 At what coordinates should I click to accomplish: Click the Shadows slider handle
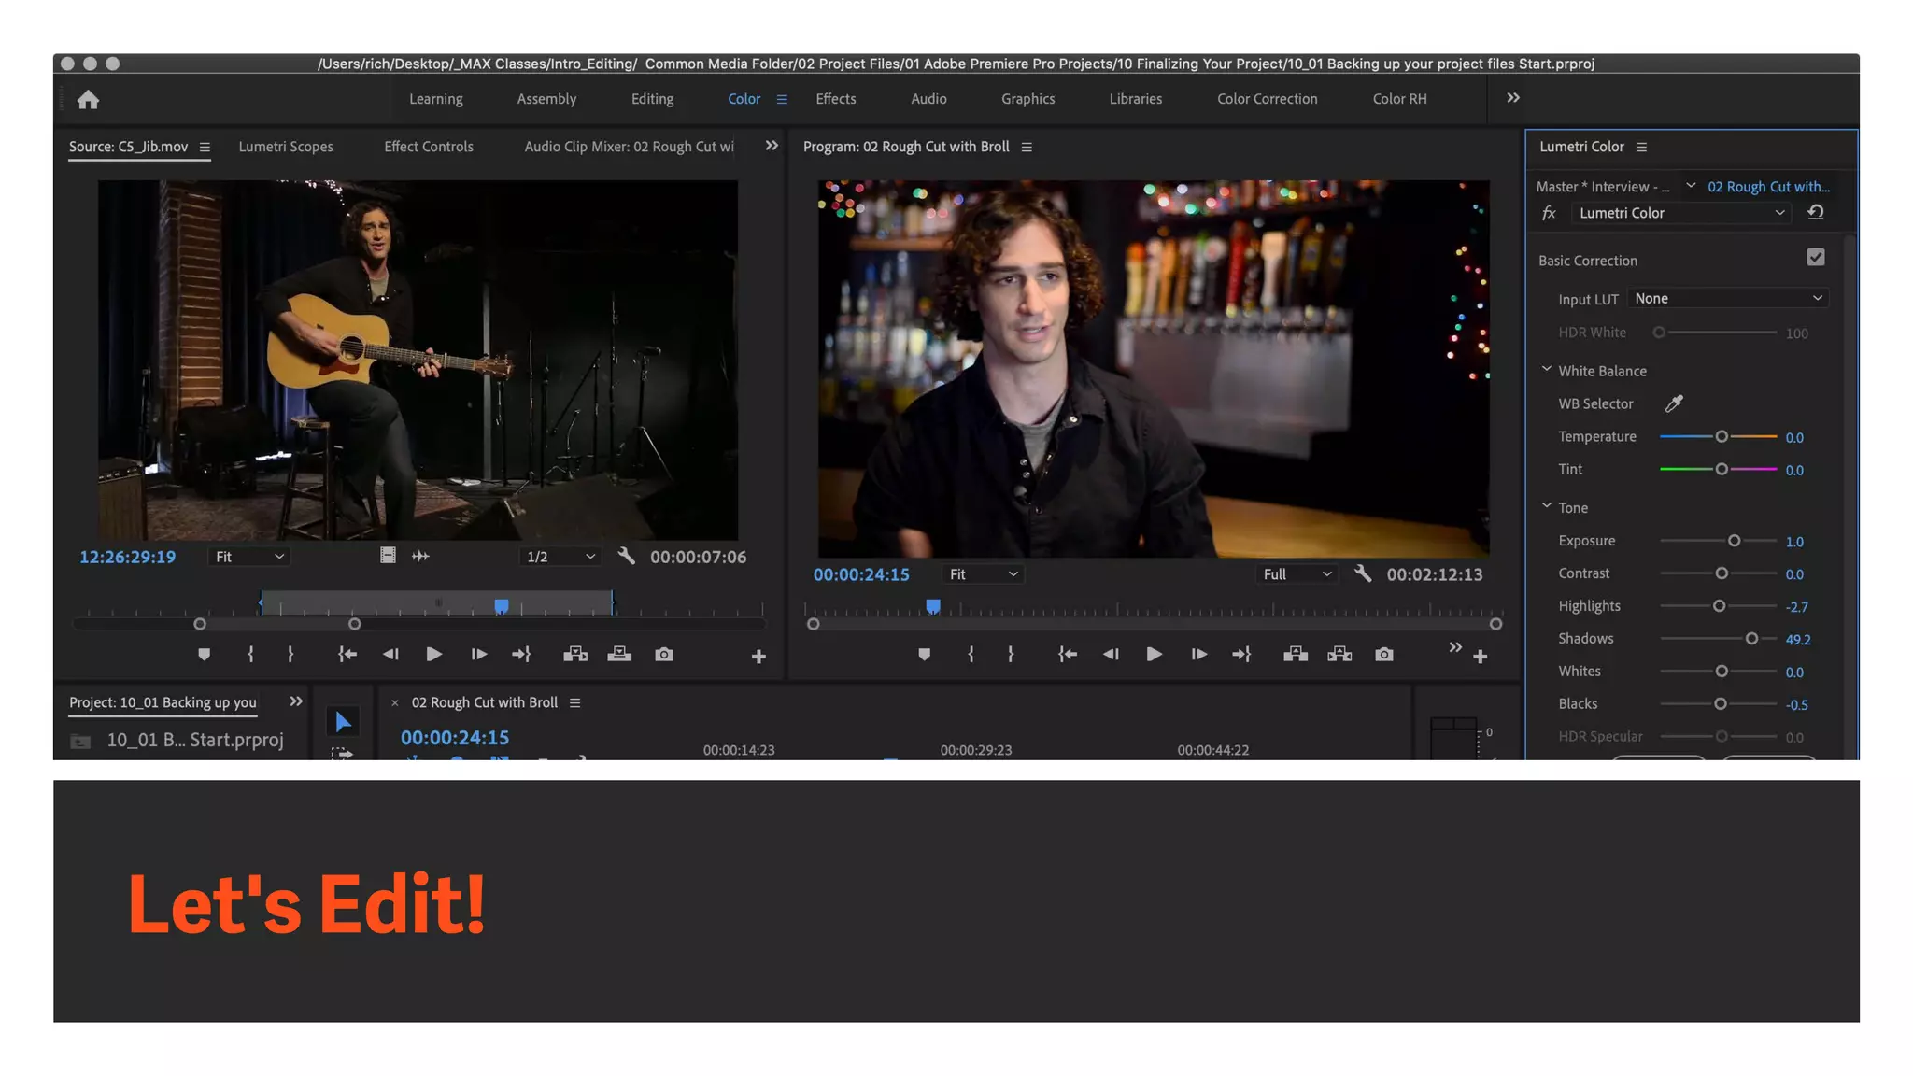click(x=1751, y=639)
